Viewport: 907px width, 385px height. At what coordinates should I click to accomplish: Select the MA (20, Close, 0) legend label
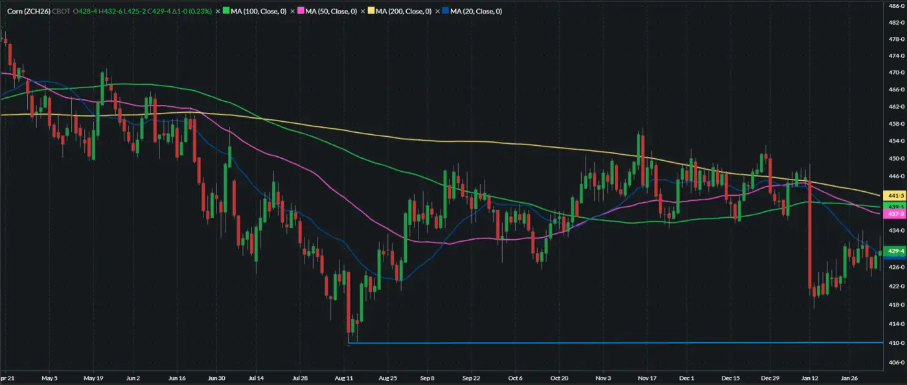[x=476, y=11]
